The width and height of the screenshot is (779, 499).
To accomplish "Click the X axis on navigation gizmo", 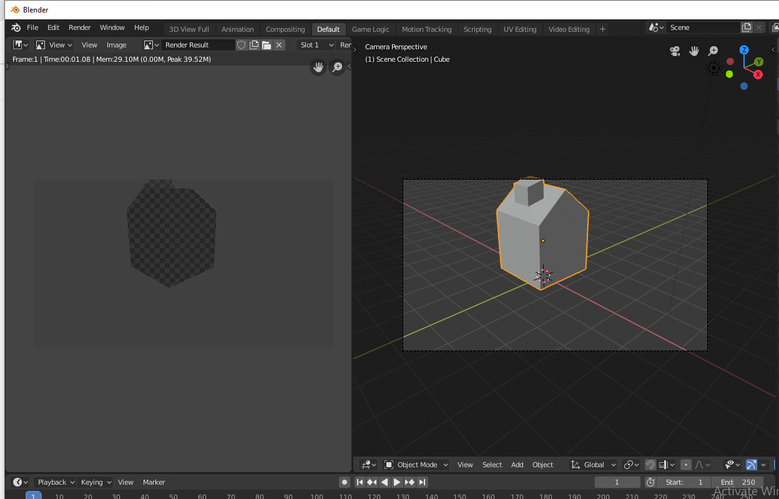I will (758, 74).
